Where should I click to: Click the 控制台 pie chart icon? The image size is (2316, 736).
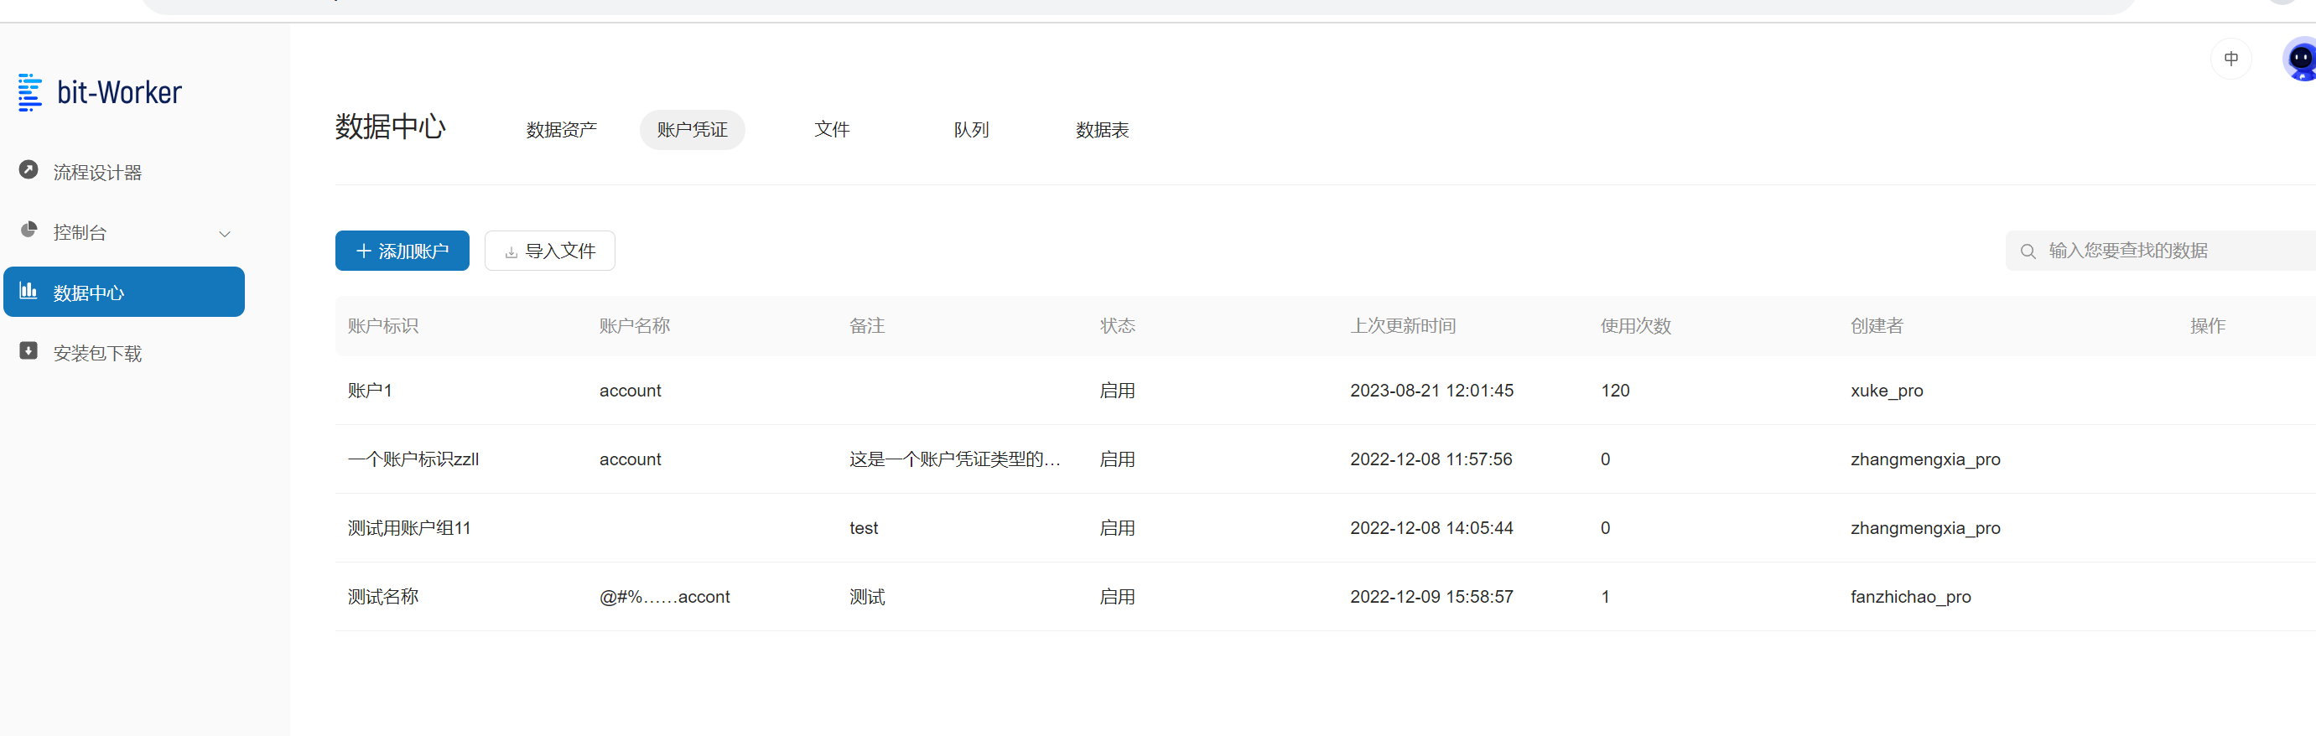tap(29, 230)
